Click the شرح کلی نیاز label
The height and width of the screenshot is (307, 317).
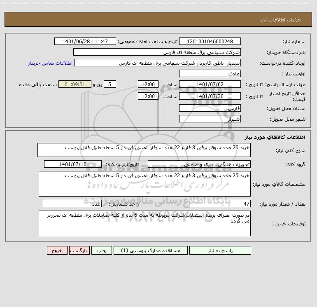[x=291, y=150]
